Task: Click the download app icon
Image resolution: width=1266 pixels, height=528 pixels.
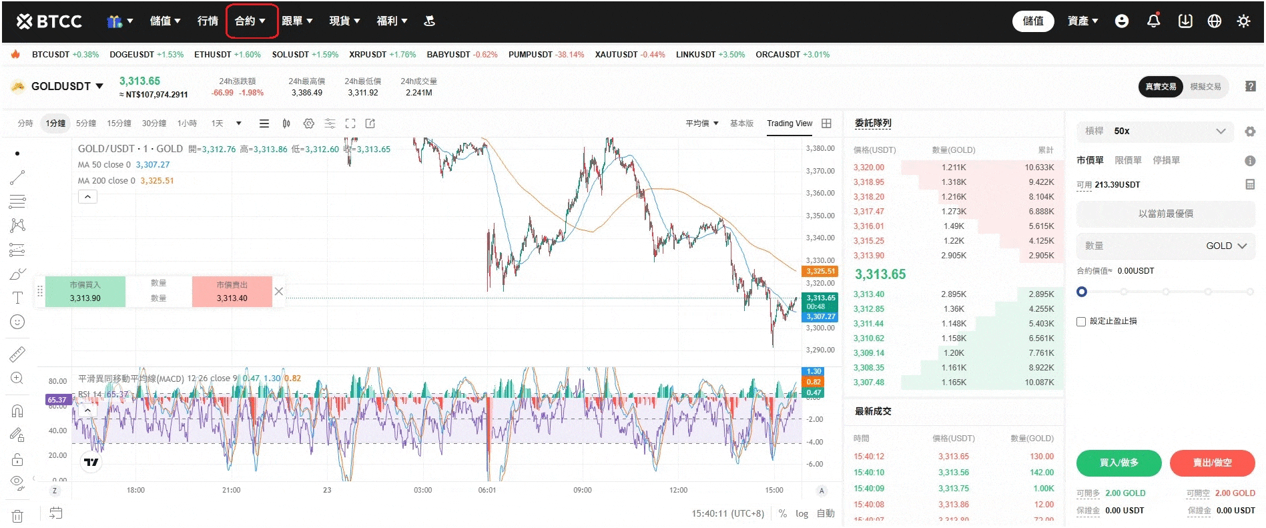Action: coord(1185,21)
